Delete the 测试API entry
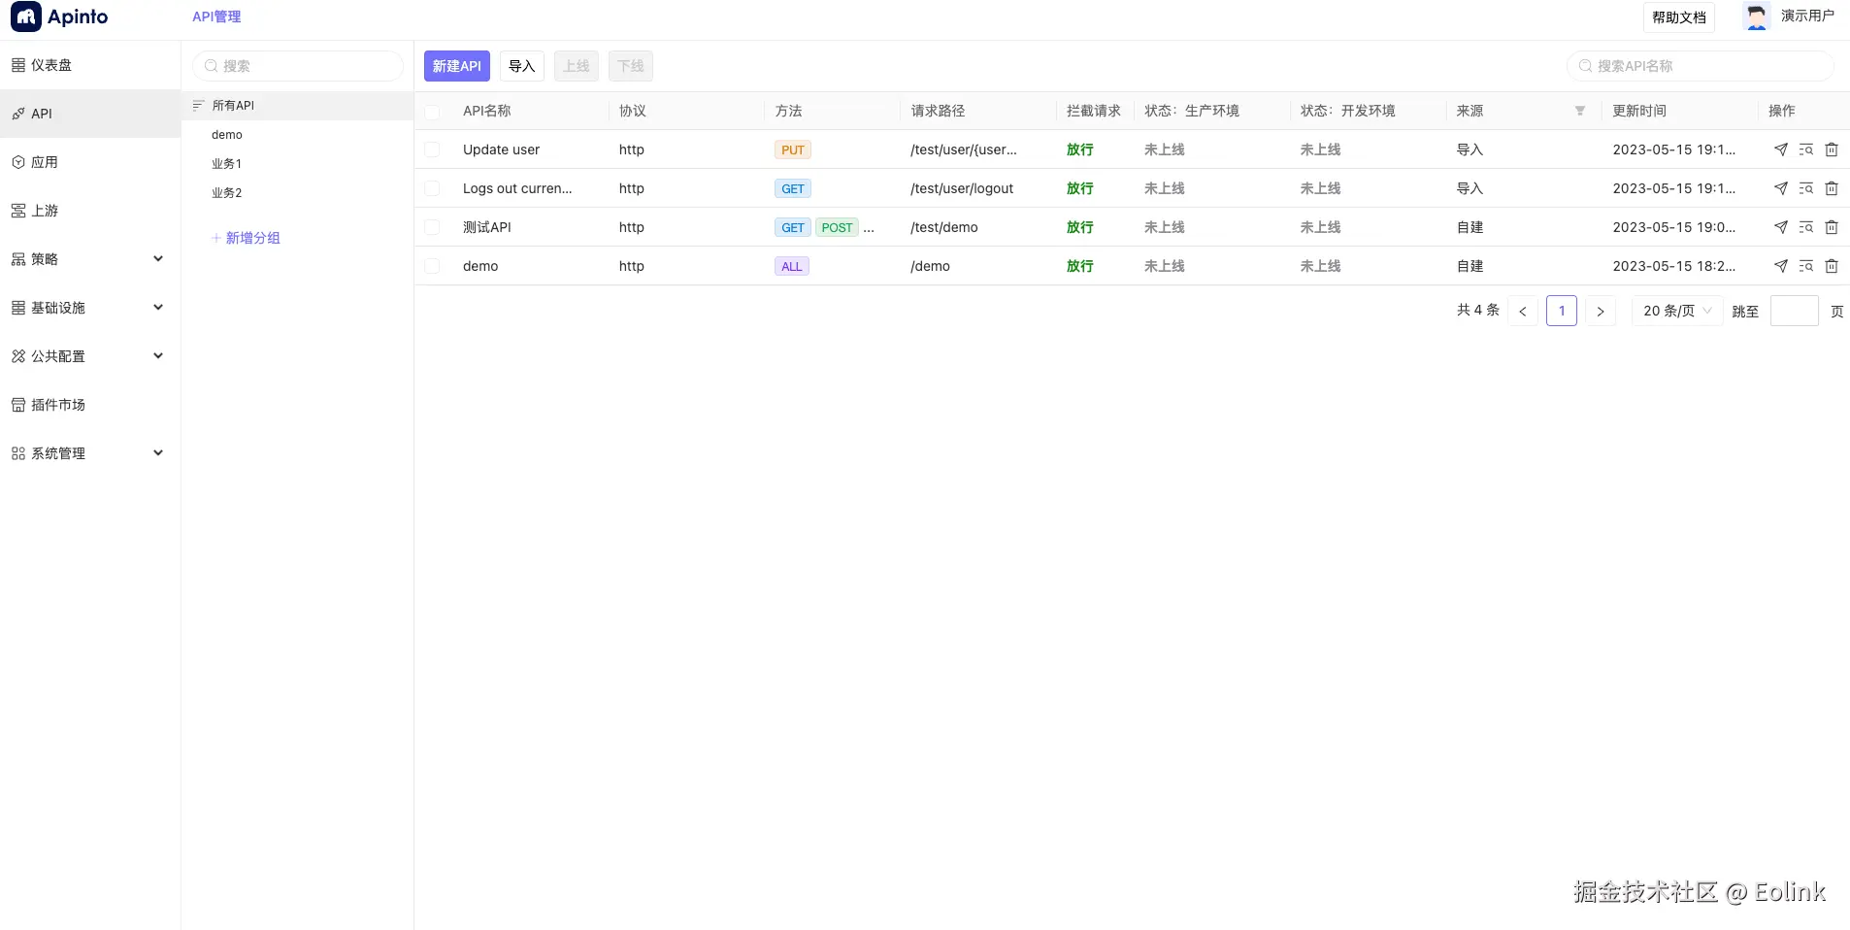Screen dimensions: 1850x930 click(1832, 227)
